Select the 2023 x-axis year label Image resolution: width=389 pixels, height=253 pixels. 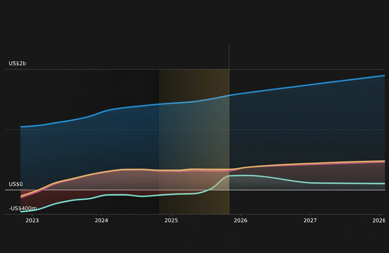coord(32,220)
